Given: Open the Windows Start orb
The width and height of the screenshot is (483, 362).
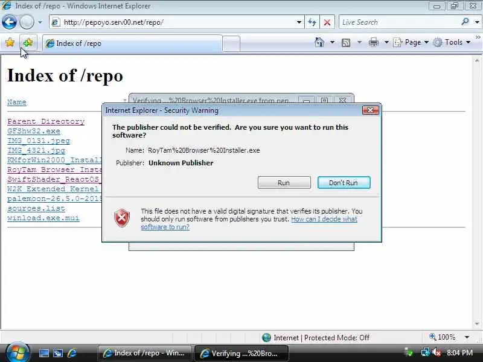Looking at the screenshot, I should pos(18,353).
